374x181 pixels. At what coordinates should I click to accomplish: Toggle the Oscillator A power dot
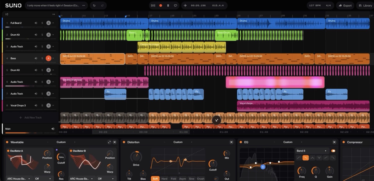pyautogui.click(x=8, y=151)
